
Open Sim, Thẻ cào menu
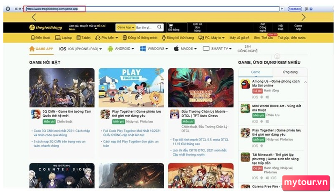263,38
